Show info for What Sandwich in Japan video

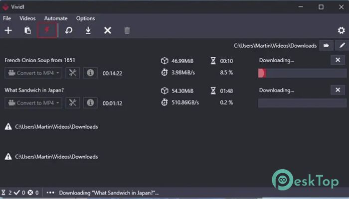coord(90,103)
